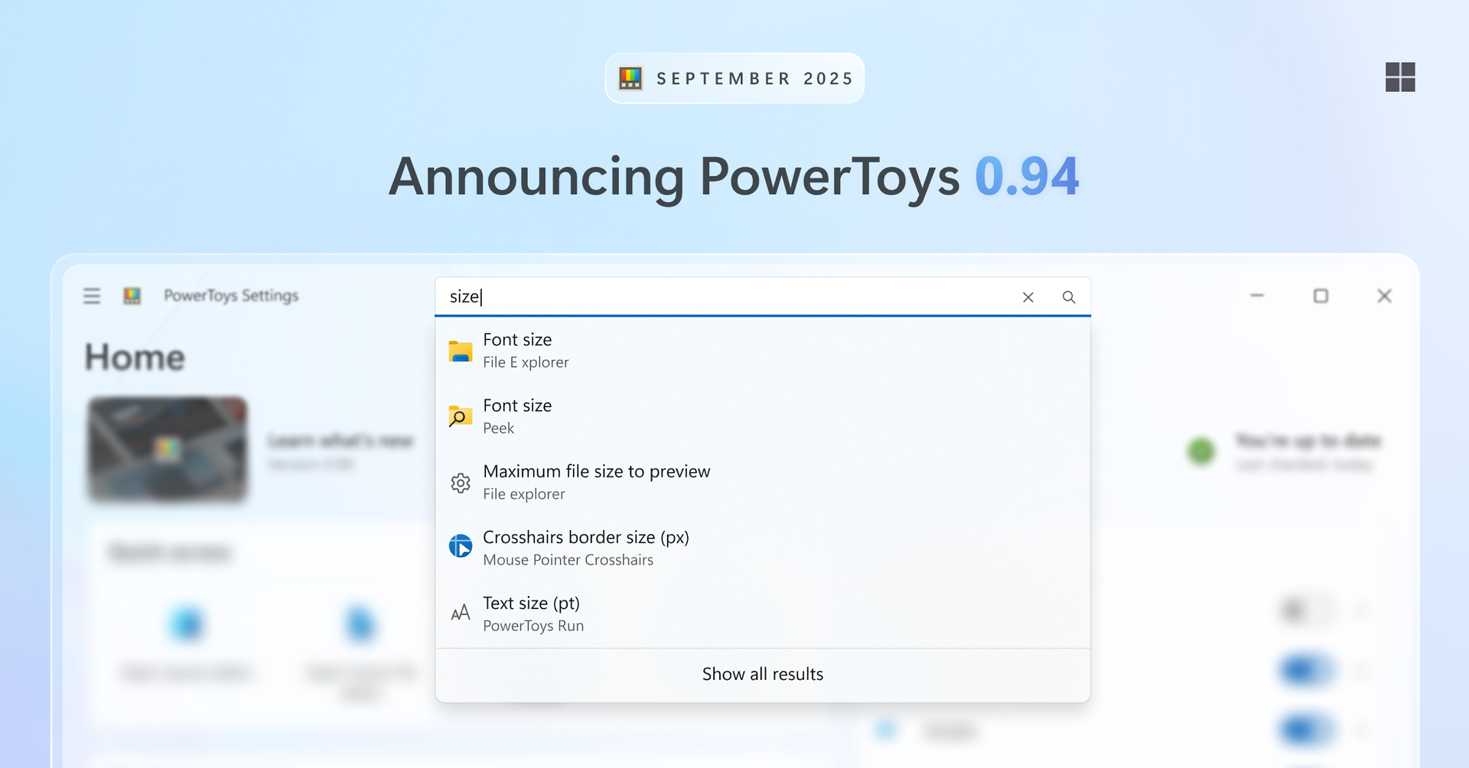Choose the Maximum file size to preview result

(x=597, y=480)
